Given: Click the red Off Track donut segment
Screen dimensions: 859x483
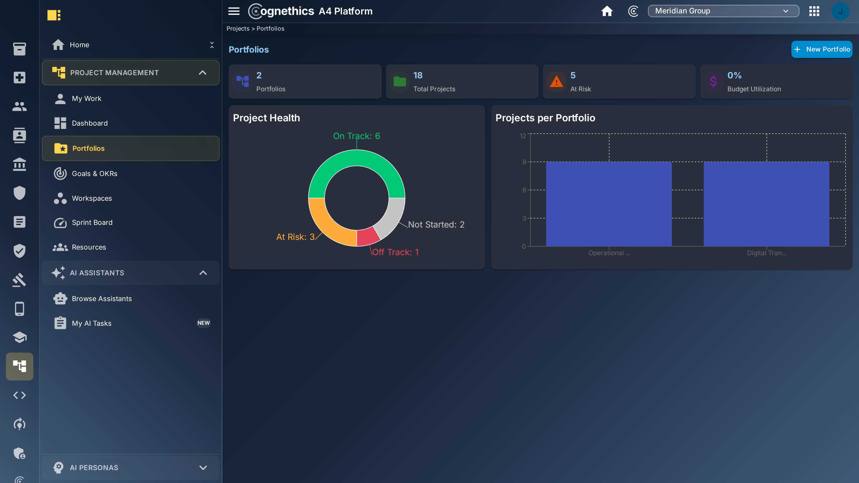Looking at the screenshot, I should tap(367, 237).
